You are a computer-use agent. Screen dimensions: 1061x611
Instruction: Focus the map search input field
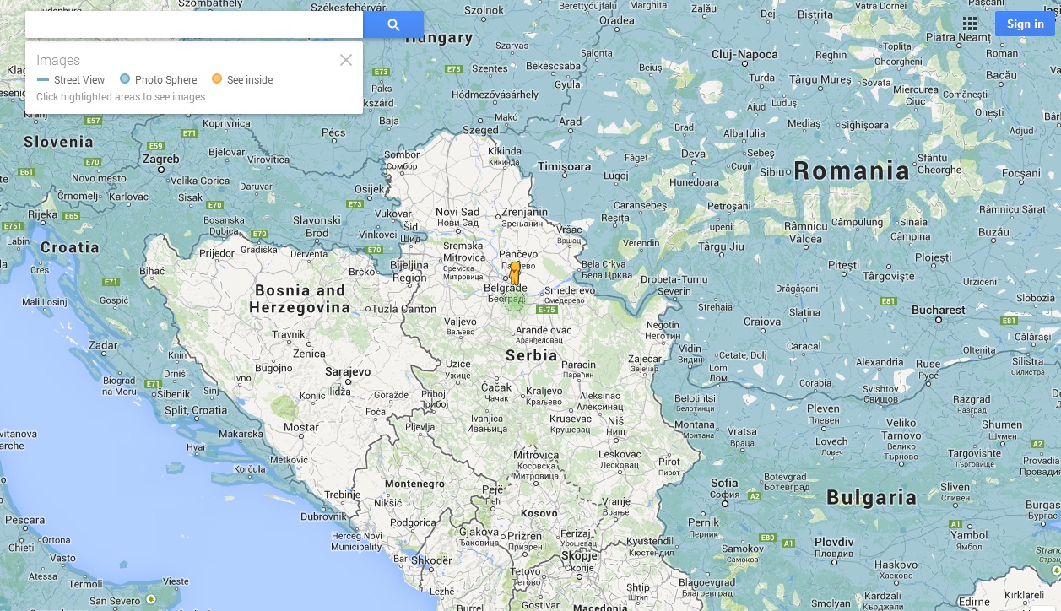194,24
